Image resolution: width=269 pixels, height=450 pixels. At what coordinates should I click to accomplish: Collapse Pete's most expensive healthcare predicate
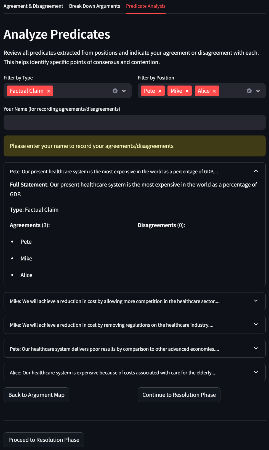tap(256, 171)
